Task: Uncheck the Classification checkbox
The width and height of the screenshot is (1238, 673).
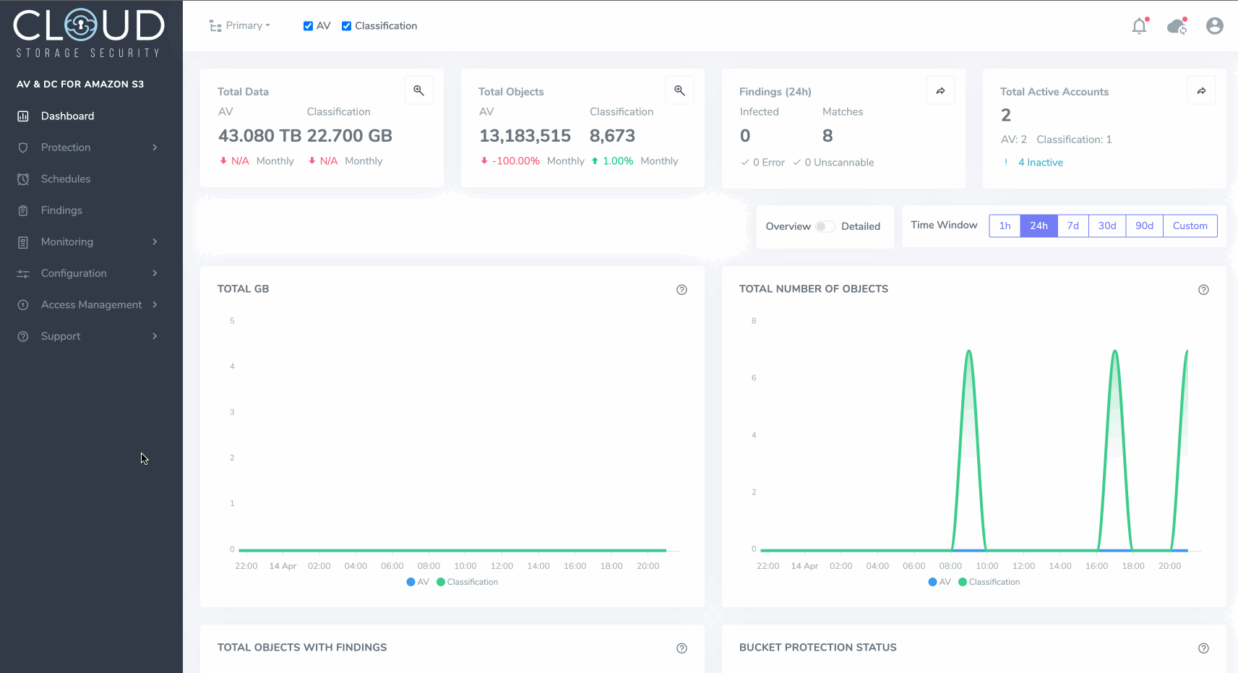Action: [347, 26]
